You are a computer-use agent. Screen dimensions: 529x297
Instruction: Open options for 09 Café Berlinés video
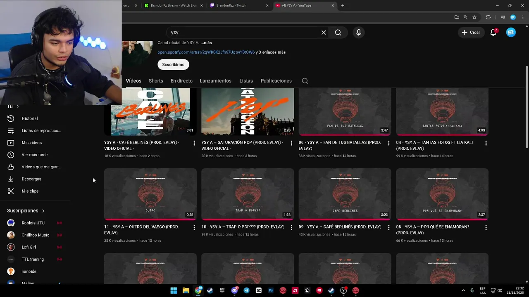tap(388, 228)
